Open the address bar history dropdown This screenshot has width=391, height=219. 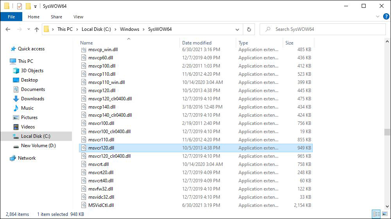coord(237,29)
